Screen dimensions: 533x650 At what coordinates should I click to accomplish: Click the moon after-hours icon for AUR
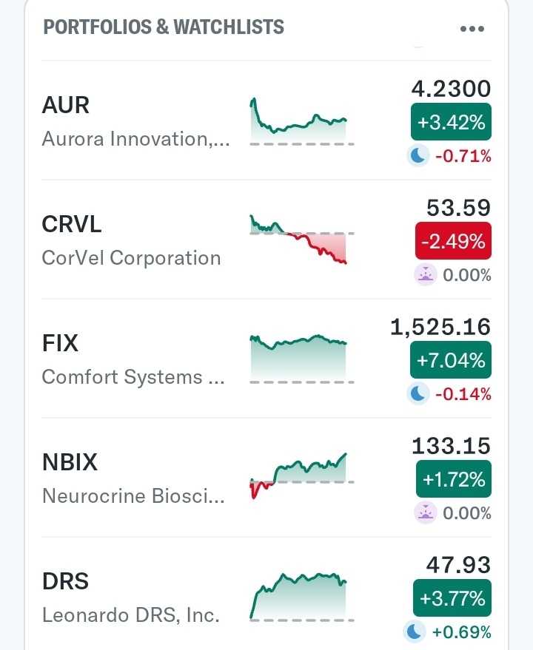click(418, 156)
